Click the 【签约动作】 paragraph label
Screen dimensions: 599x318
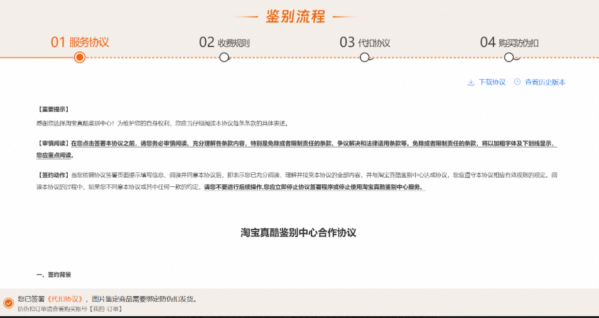click(53, 175)
